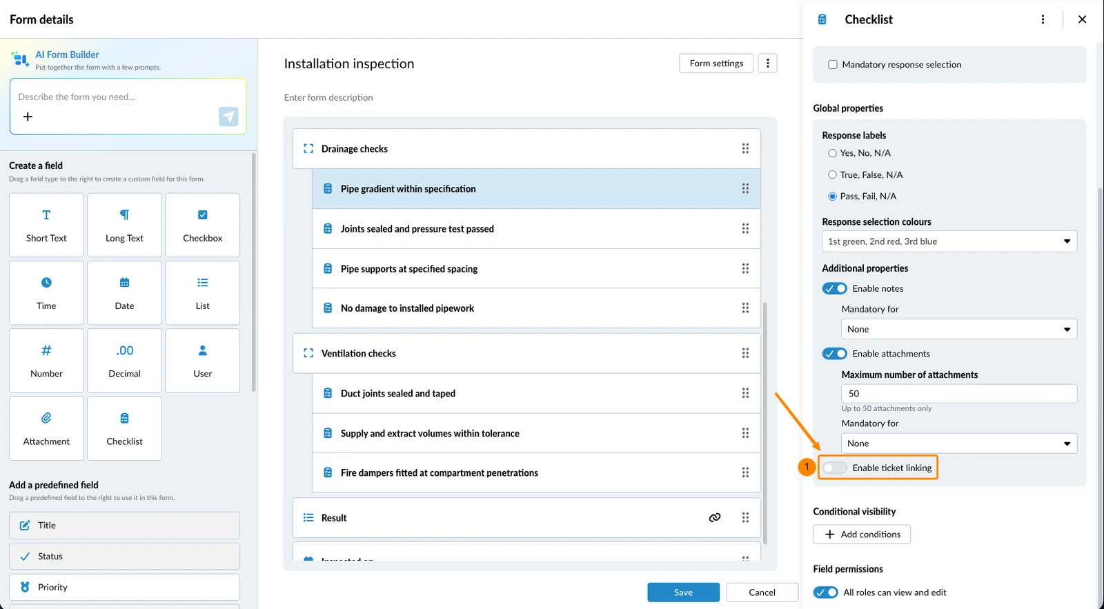Viewport: 1104px width, 609px height.
Task: Grab the drag handle of Drainage checks
Action: pyautogui.click(x=745, y=148)
